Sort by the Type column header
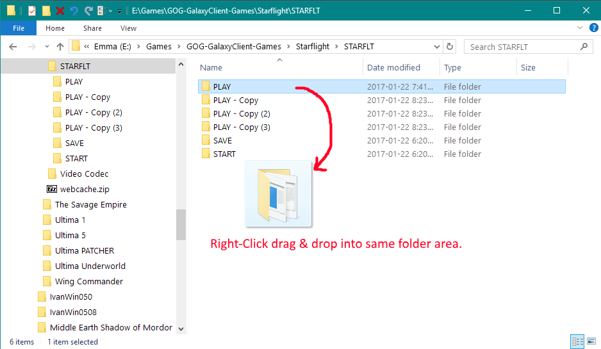Screen dimensions: 601x349 (452, 68)
